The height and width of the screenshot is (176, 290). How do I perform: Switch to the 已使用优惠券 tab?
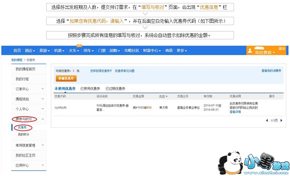[90, 88]
